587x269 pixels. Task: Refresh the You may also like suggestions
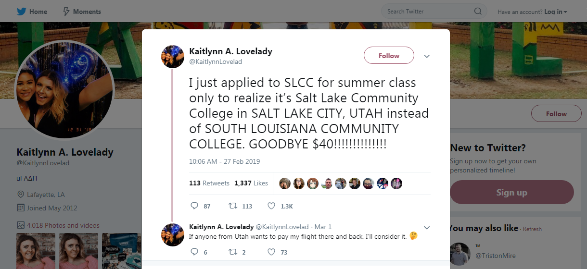pos(532,229)
